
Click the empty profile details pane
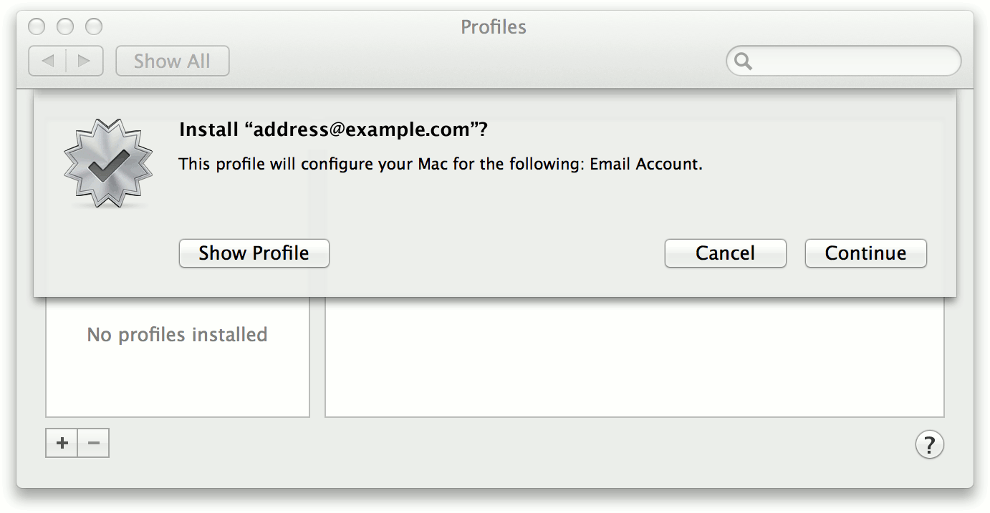tap(634, 358)
